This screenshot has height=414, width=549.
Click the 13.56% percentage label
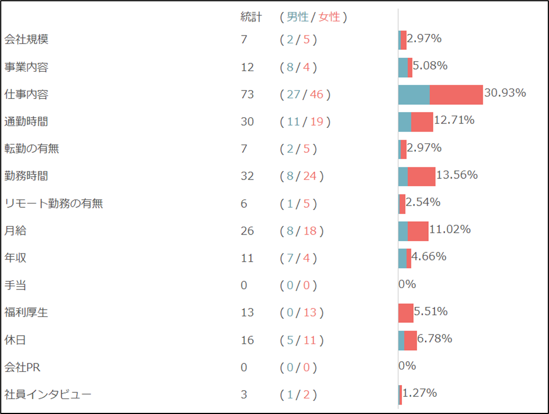[457, 175]
